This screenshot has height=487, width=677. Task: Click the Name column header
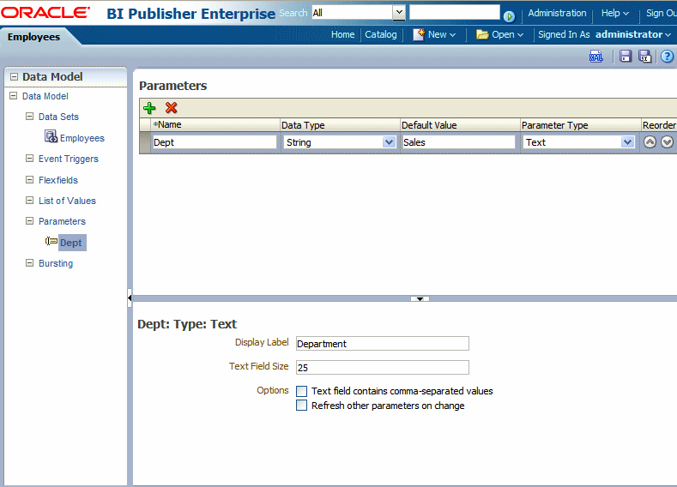(x=215, y=124)
